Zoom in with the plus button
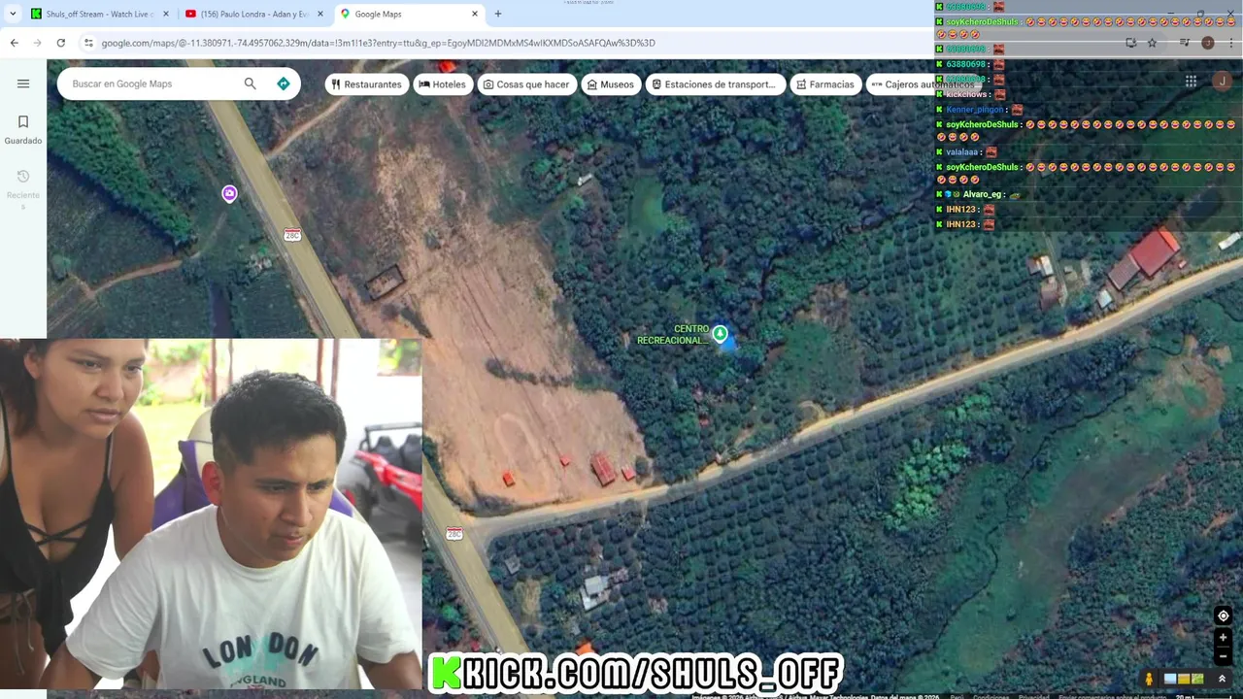 pos(1224,638)
